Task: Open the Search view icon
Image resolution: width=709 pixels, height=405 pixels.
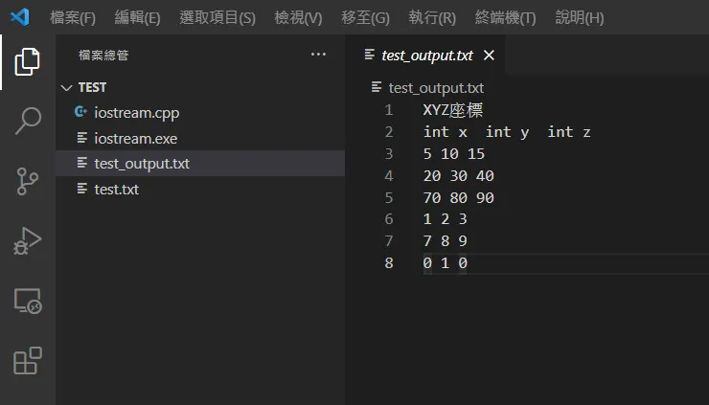Action: (28, 121)
